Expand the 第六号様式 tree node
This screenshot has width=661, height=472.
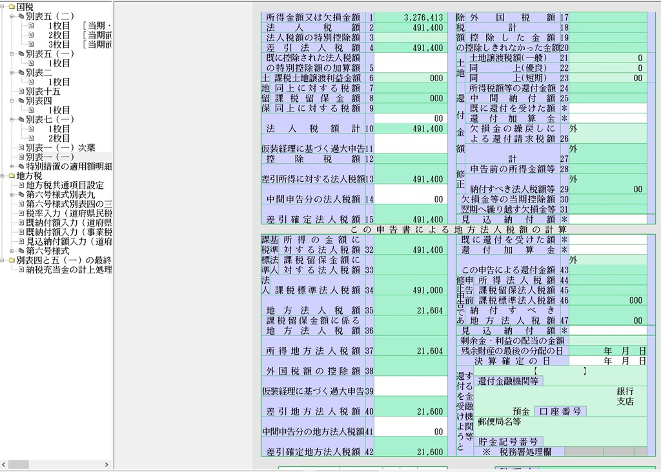(12, 251)
